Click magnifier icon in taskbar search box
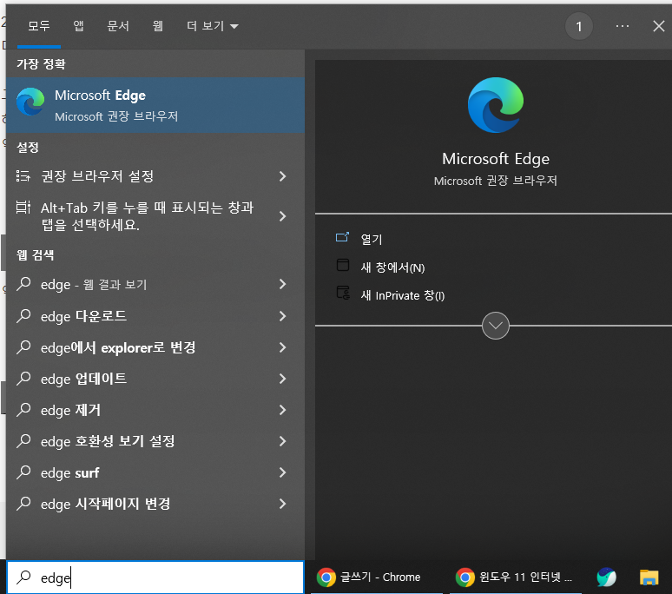The height and width of the screenshot is (594, 672). coord(23,577)
